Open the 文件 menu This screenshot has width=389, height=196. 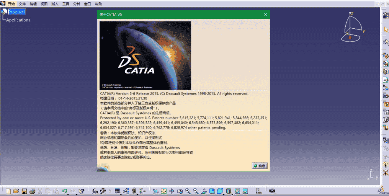pos(22,3)
